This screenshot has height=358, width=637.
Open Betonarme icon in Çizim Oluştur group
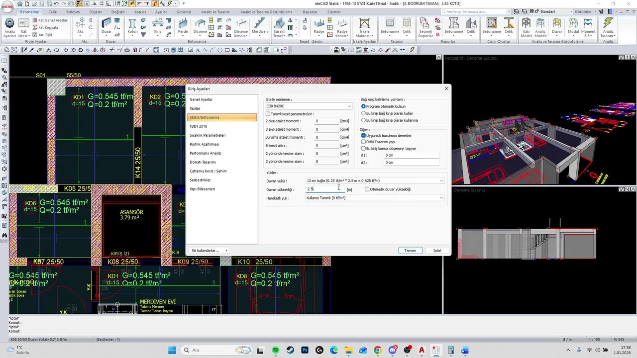tap(492, 27)
